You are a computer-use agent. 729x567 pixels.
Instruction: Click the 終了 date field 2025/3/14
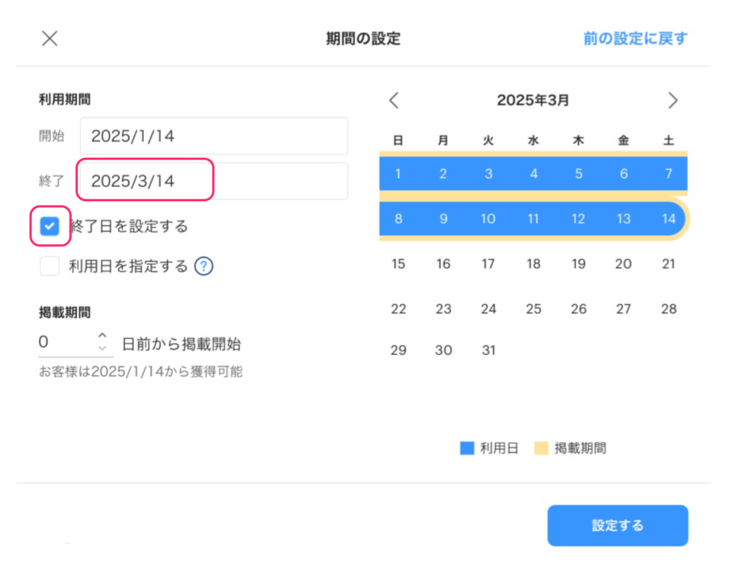tap(214, 181)
